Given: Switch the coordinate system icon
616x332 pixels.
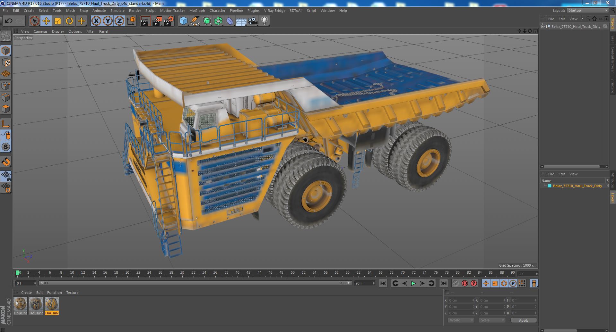Looking at the screenshot, I should click(131, 21).
